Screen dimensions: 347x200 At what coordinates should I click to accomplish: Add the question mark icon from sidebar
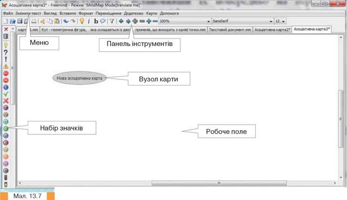[6, 53]
